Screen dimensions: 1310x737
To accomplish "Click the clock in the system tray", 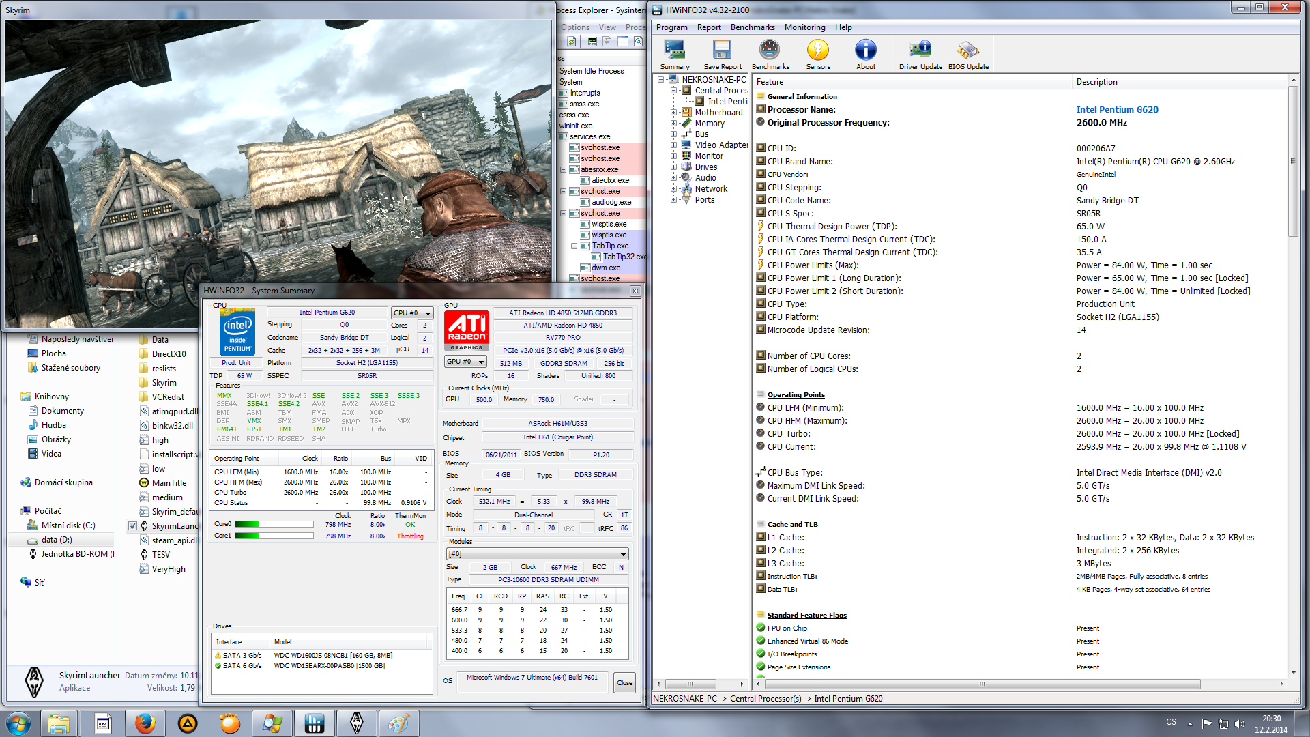I will tap(1271, 723).
